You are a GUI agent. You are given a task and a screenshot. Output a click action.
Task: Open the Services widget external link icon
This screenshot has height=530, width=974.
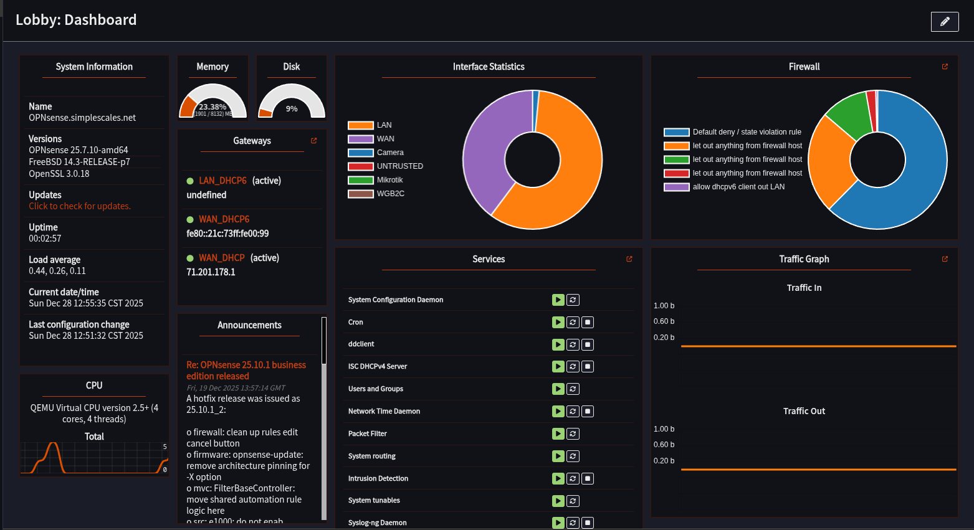[629, 259]
